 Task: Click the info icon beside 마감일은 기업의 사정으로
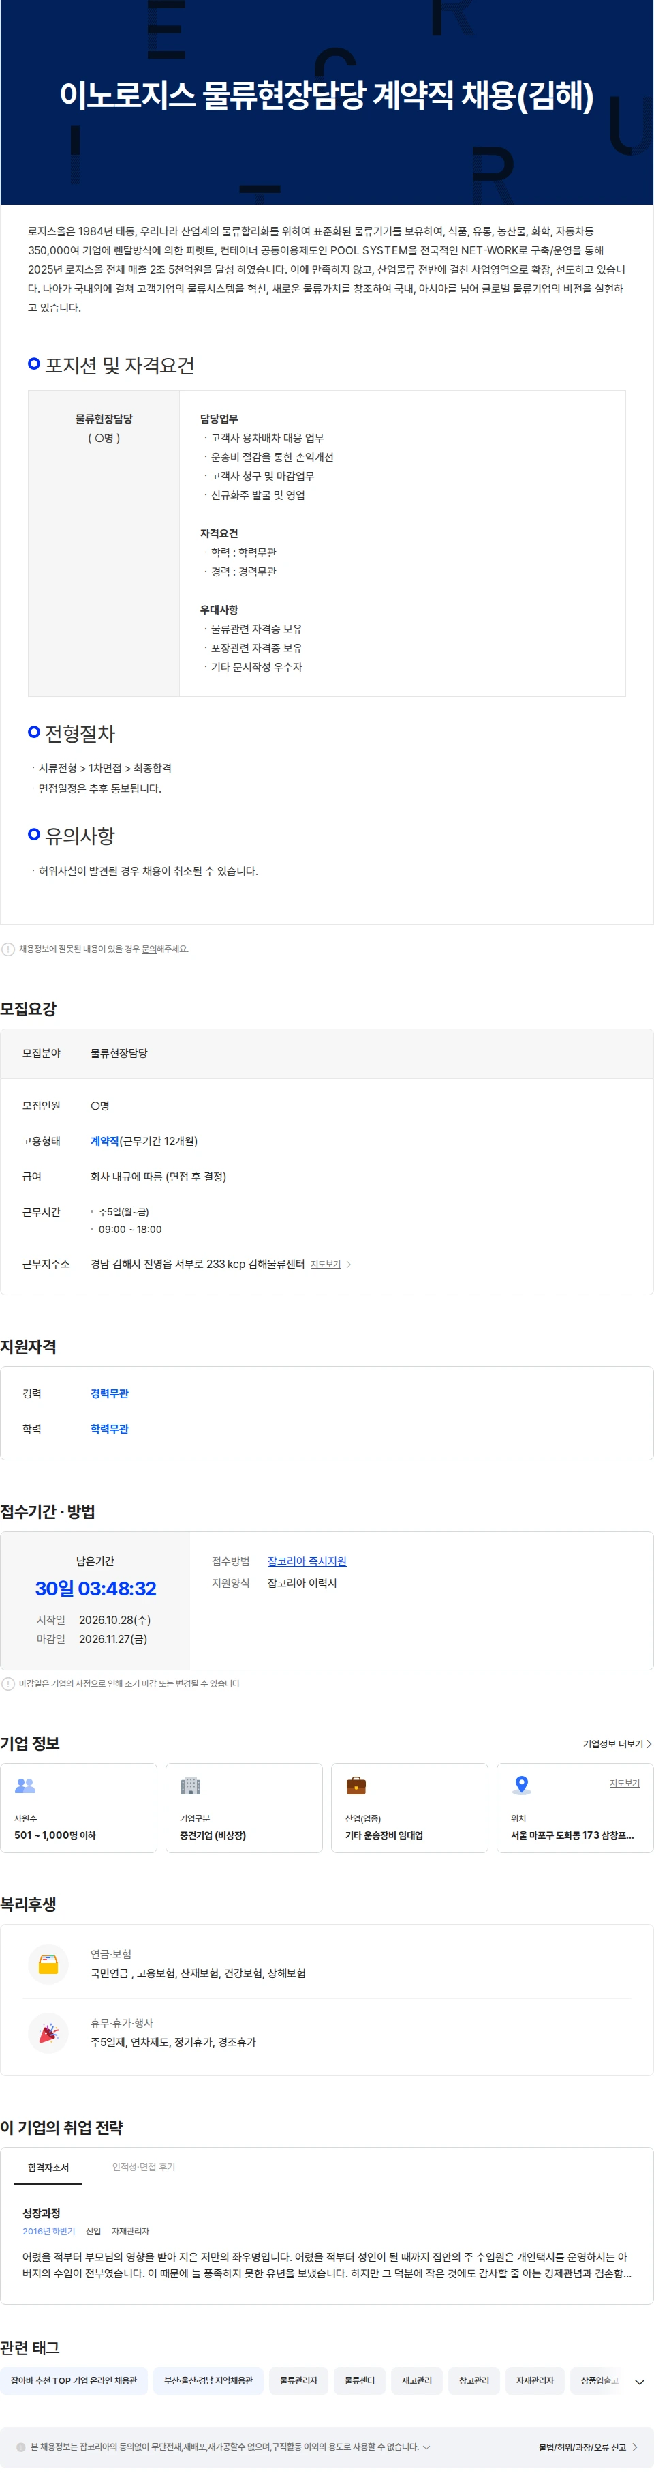click(7, 1683)
